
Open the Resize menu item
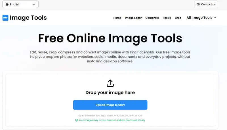click(x=167, y=18)
